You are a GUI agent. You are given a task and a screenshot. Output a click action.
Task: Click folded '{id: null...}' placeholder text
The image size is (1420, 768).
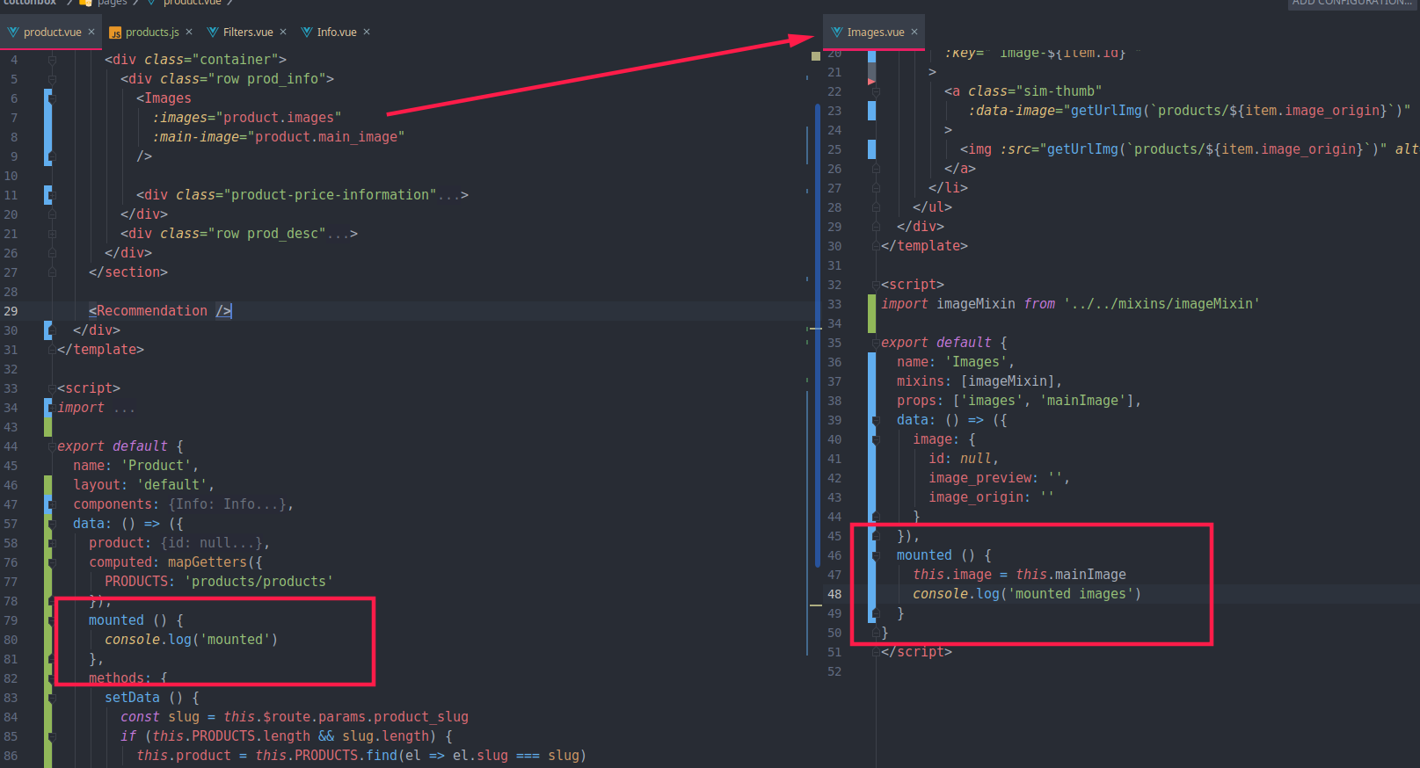coord(211,543)
